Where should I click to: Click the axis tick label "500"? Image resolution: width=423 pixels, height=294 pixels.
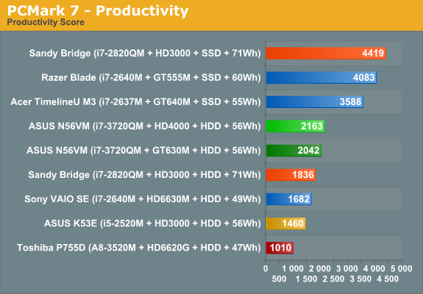point(280,279)
